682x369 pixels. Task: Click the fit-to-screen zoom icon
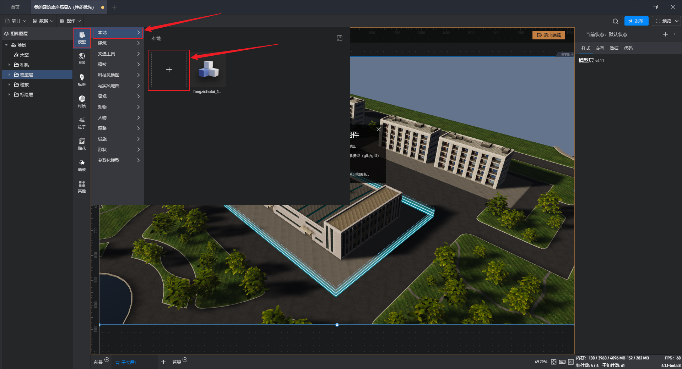553,362
